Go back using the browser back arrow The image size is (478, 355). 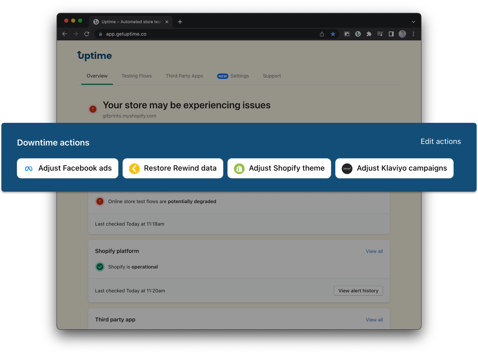(65, 34)
